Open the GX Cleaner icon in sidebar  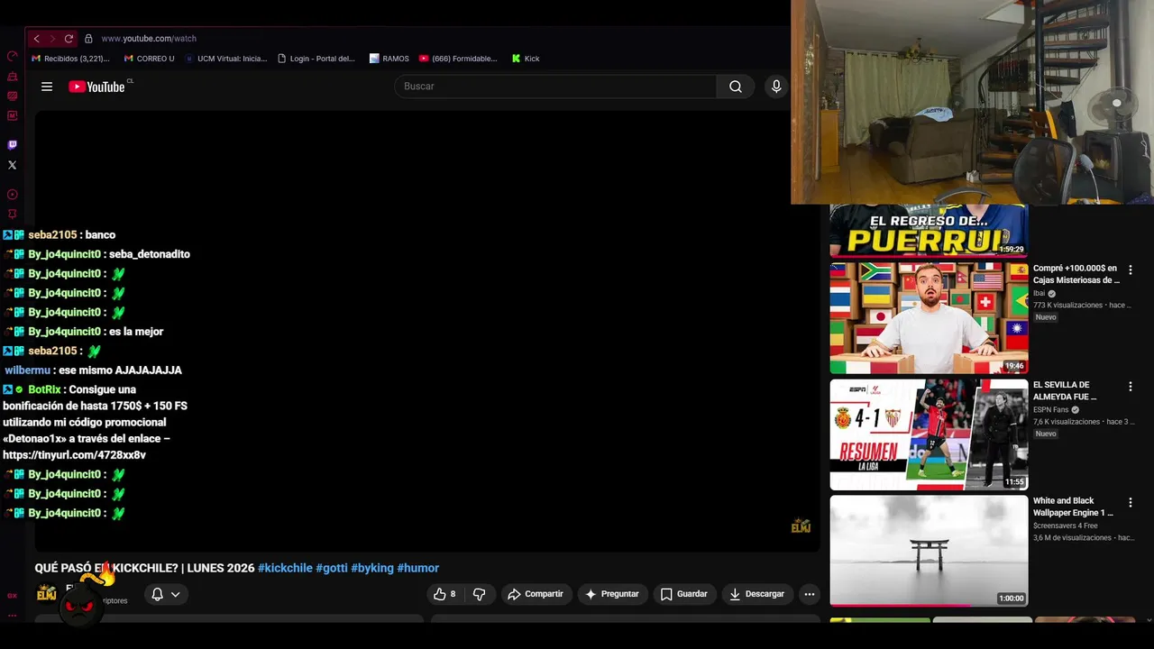(x=12, y=77)
